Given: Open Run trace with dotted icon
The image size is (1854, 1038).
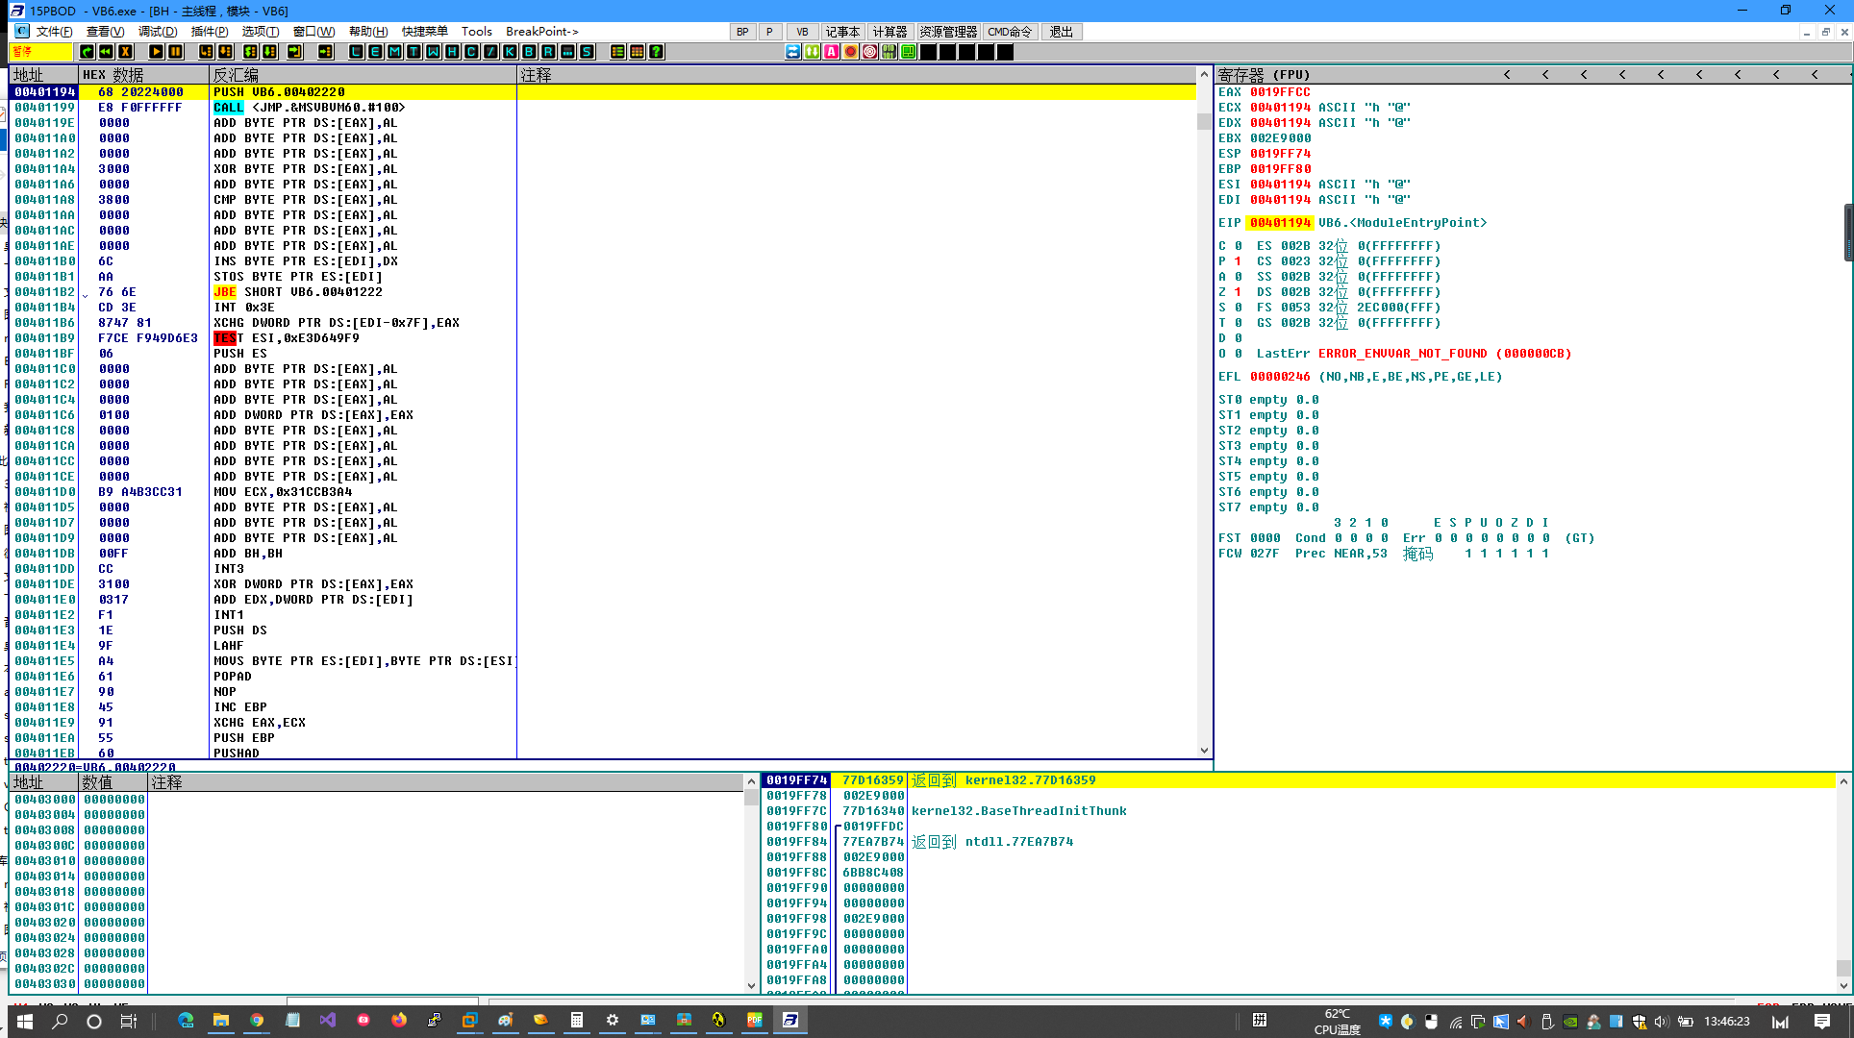Looking at the screenshot, I should click(567, 52).
